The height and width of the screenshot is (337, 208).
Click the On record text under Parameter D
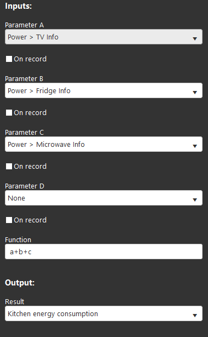coord(30,220)
